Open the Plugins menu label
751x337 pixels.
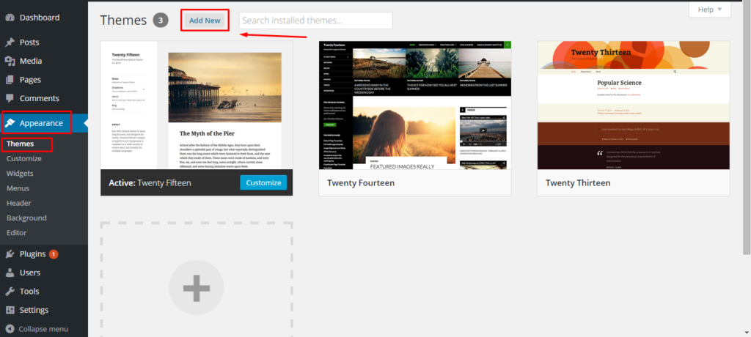point(32,253)
